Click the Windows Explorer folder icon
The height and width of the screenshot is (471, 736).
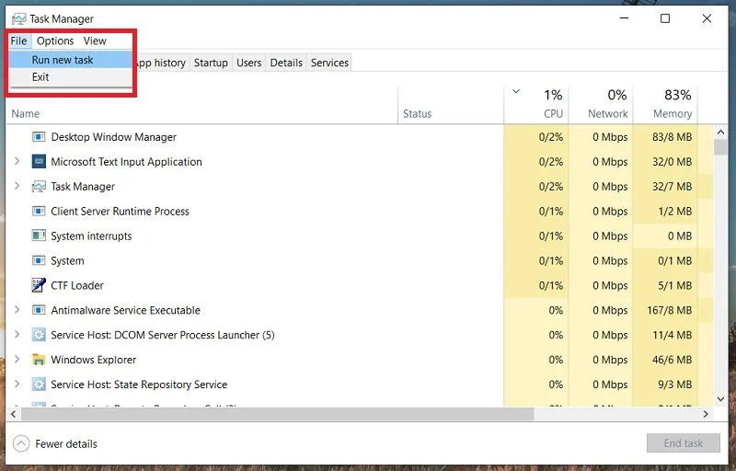(39, 360)
